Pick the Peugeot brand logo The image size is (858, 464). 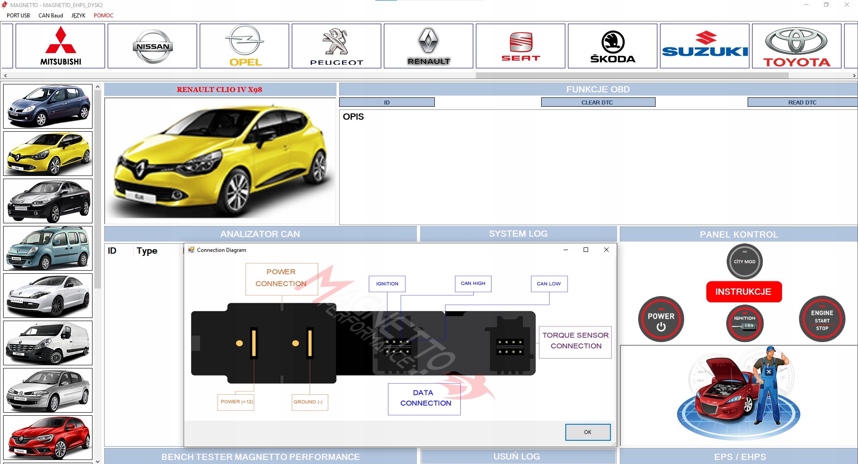(x=336, y=46)
